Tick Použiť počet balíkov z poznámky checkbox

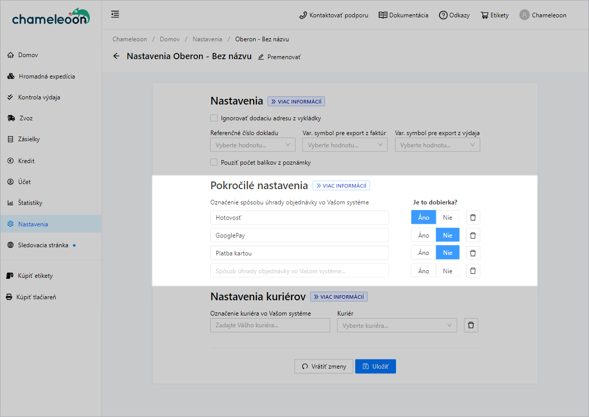[x=214, y=163]
